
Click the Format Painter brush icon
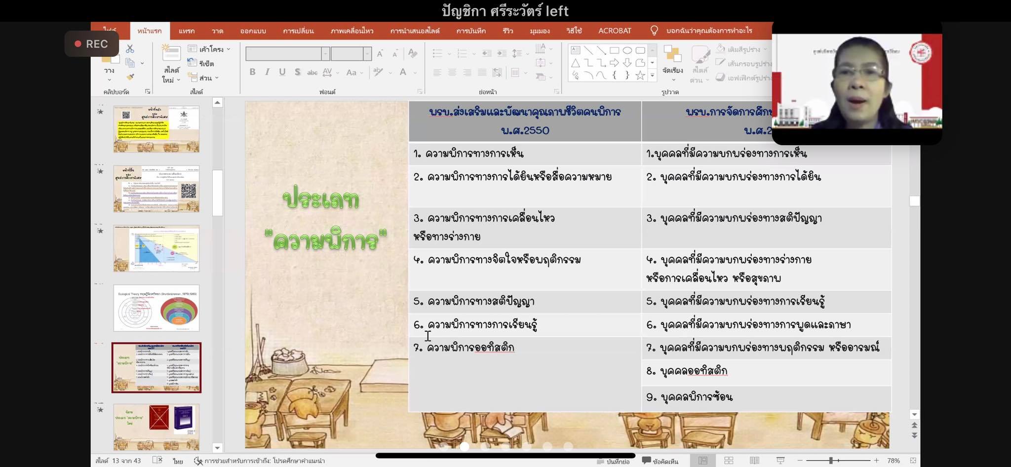click(130, 77)
